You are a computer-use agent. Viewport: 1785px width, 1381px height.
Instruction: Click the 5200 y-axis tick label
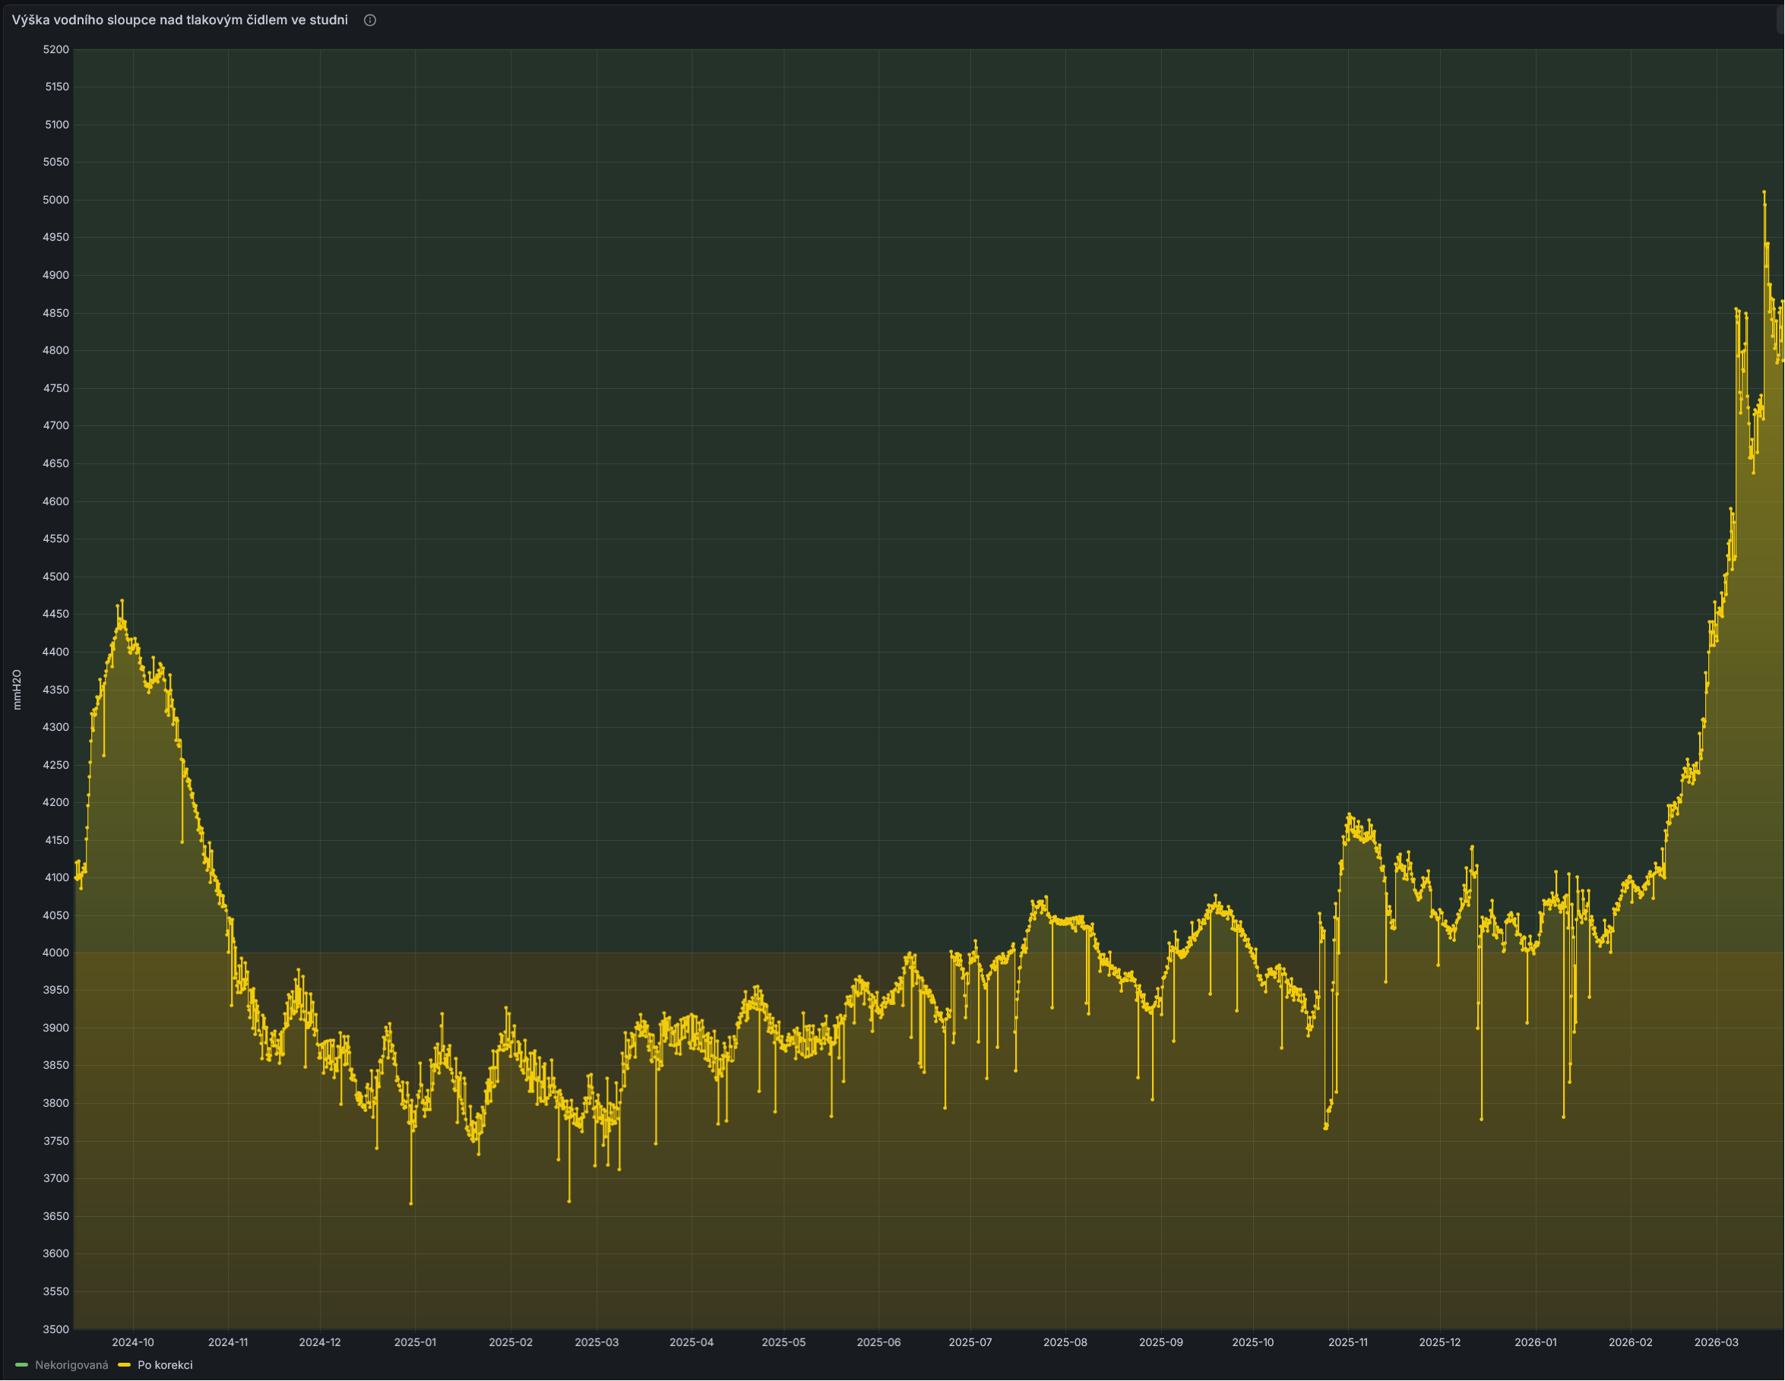coord(55,50)
